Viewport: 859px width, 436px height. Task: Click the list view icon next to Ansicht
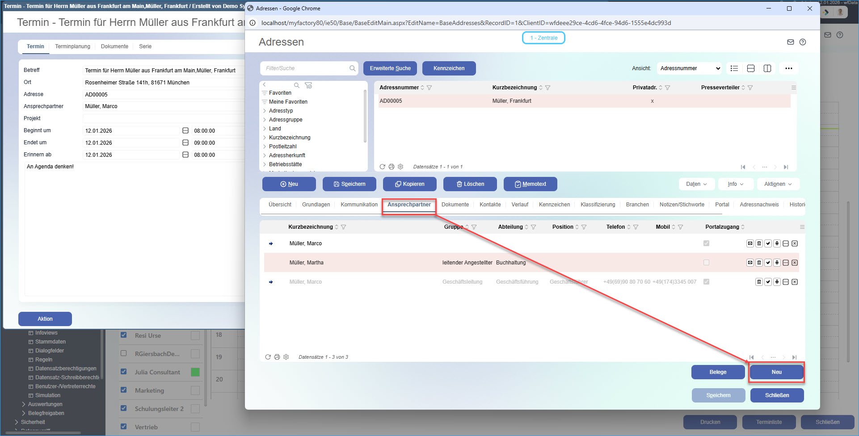coord(734,68)
